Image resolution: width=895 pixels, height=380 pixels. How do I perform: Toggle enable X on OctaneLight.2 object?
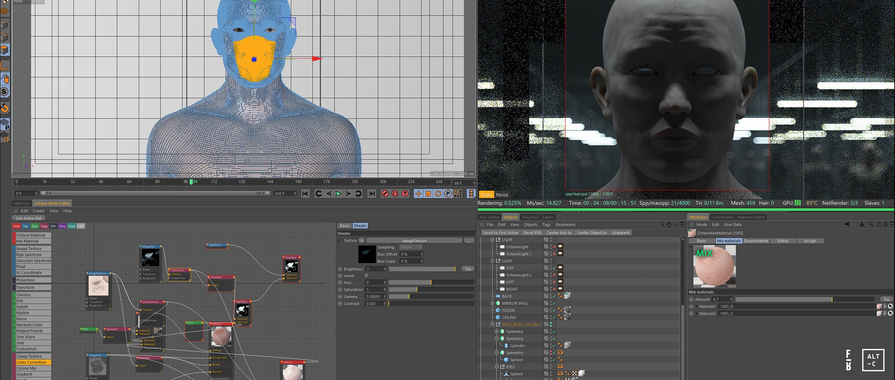point(554,275)
